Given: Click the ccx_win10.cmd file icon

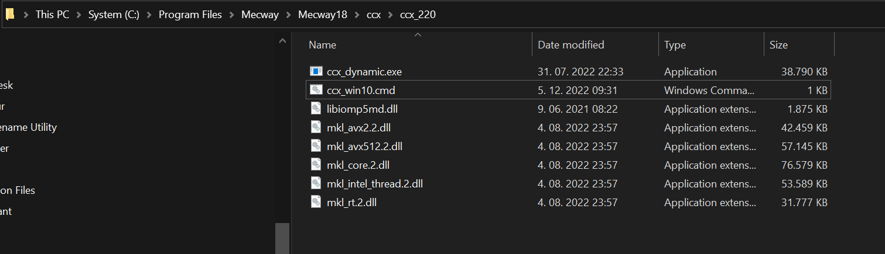Looking at the screenshot, I should [316, 91].
